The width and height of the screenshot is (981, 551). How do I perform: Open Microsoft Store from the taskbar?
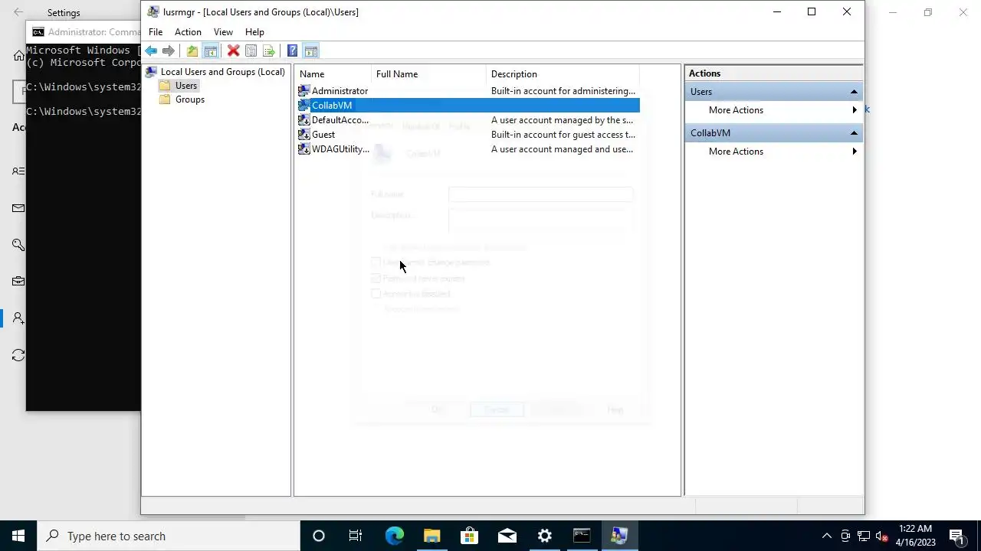[x=469, y=536]
